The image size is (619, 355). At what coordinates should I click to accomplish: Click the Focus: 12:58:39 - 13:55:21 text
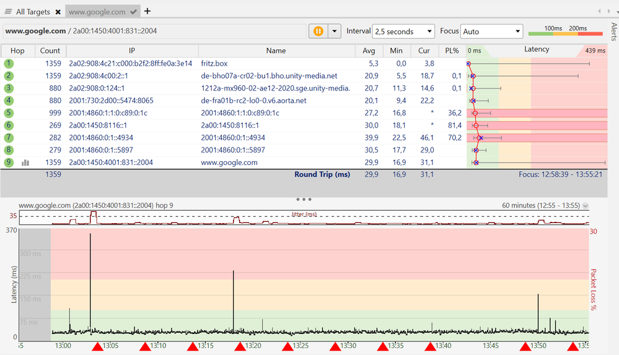[x=561, y=174]
